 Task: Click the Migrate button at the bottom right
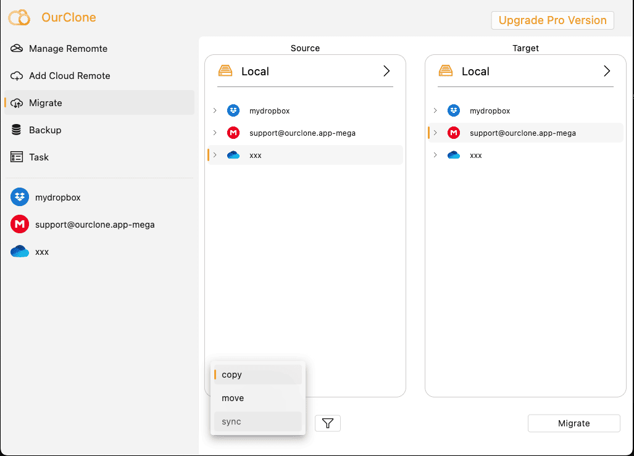574,423
